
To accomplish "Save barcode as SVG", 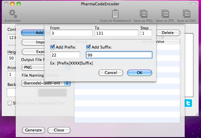I will [x=186, y=16].
